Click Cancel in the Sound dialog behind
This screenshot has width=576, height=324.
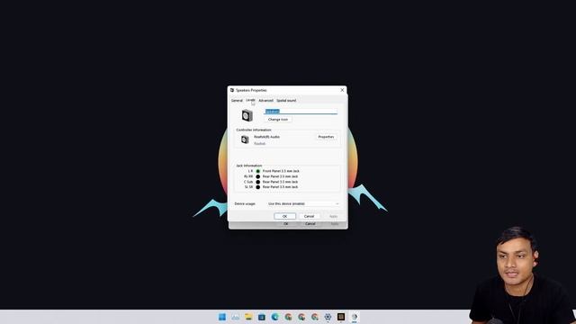coord(310,224)
